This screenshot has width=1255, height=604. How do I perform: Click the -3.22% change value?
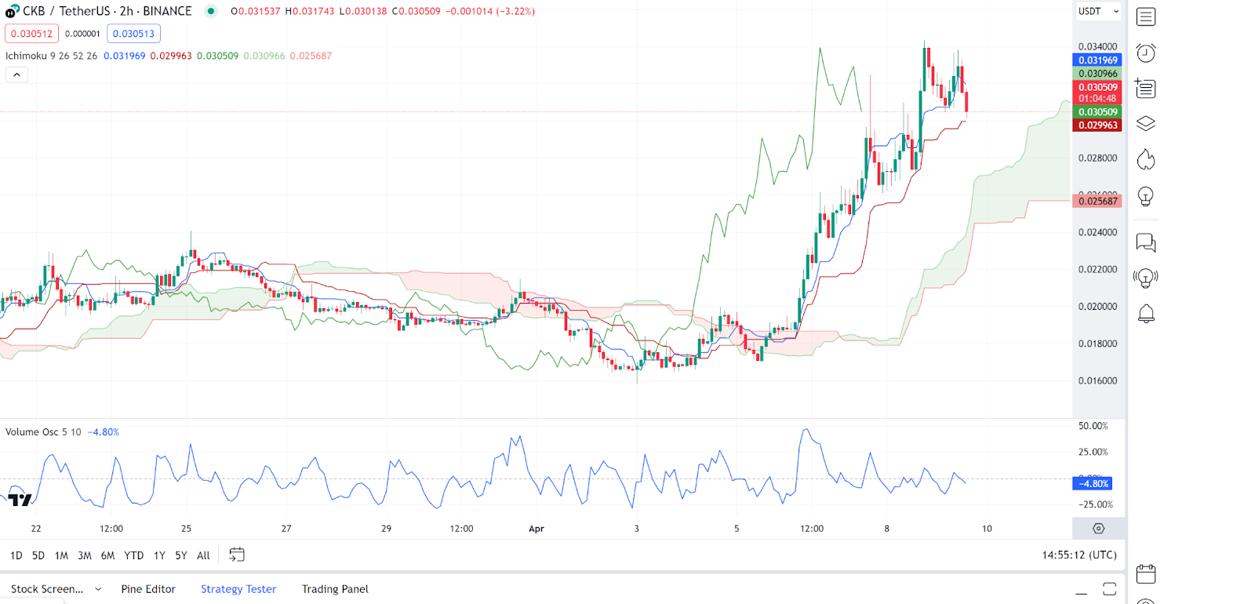point(515,11)
